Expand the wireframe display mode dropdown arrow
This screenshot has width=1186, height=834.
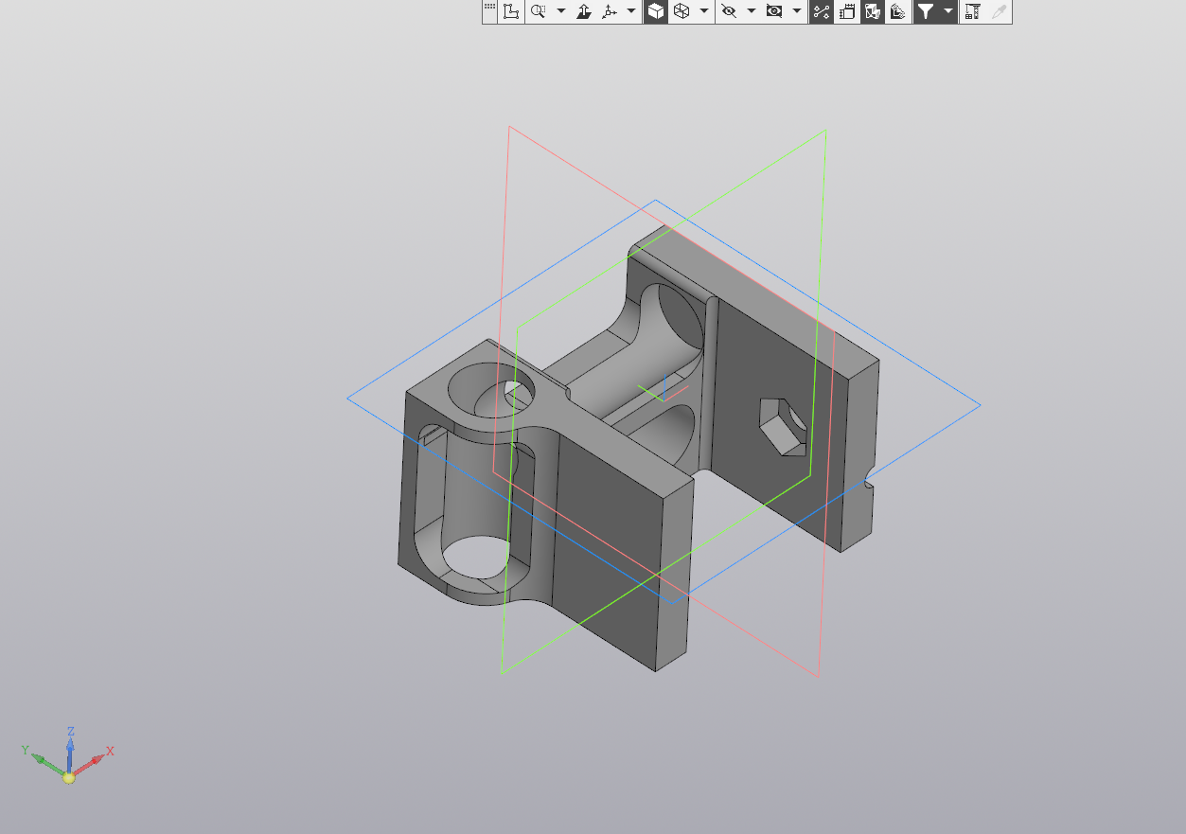point(703,11)
